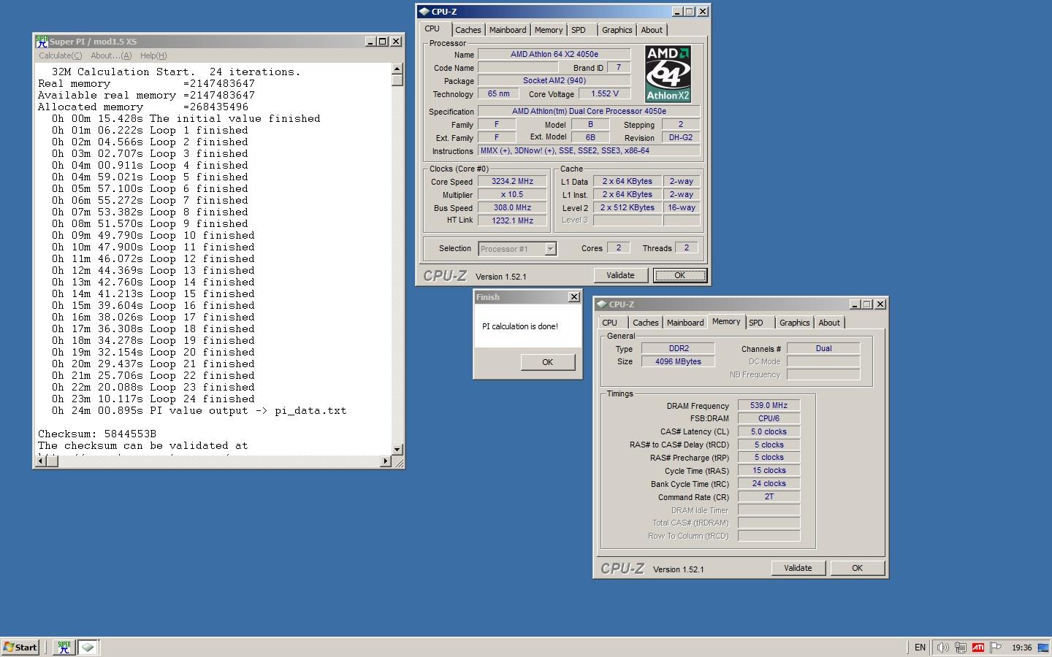Click the Package value Socket AM2 (940)

554,80
